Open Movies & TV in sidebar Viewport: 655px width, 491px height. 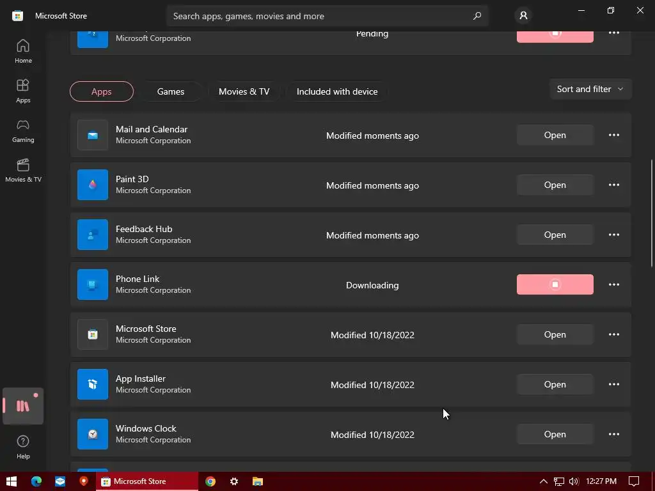(23, 170)
